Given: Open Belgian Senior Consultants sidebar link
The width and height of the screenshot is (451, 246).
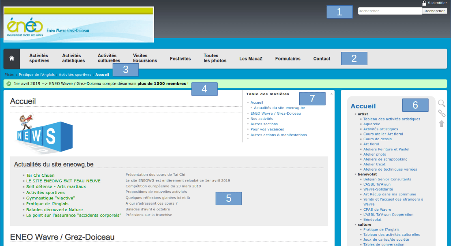Looking at the screenshot, I should coord(387,179).
